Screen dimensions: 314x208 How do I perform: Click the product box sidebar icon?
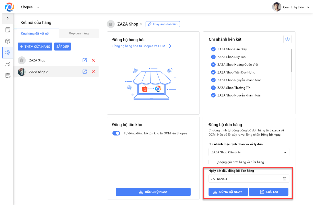click(8, 41)
